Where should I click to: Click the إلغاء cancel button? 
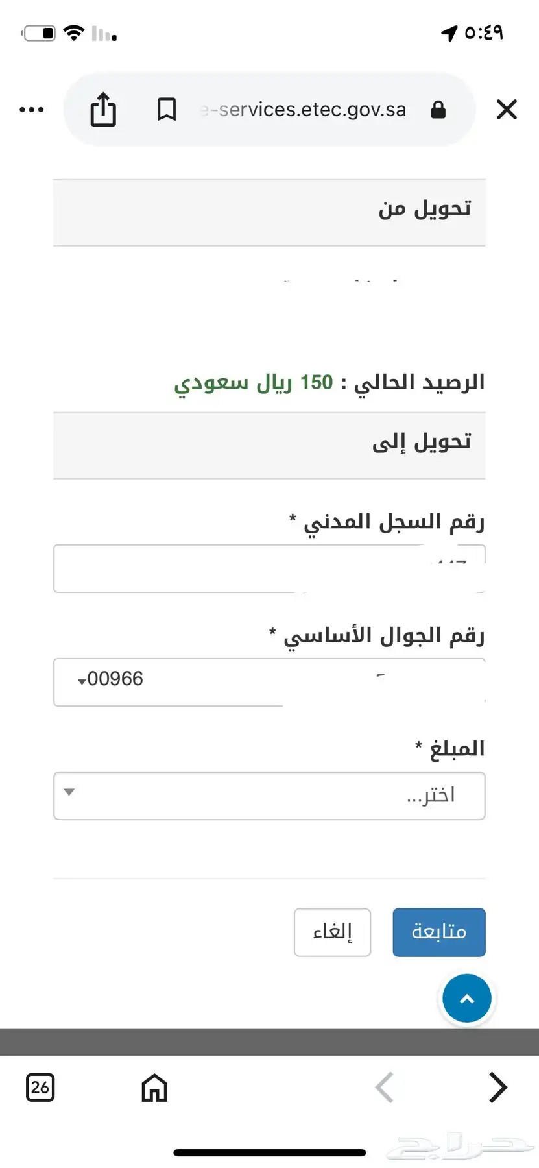pyautogui.click(x=332, y=932)
